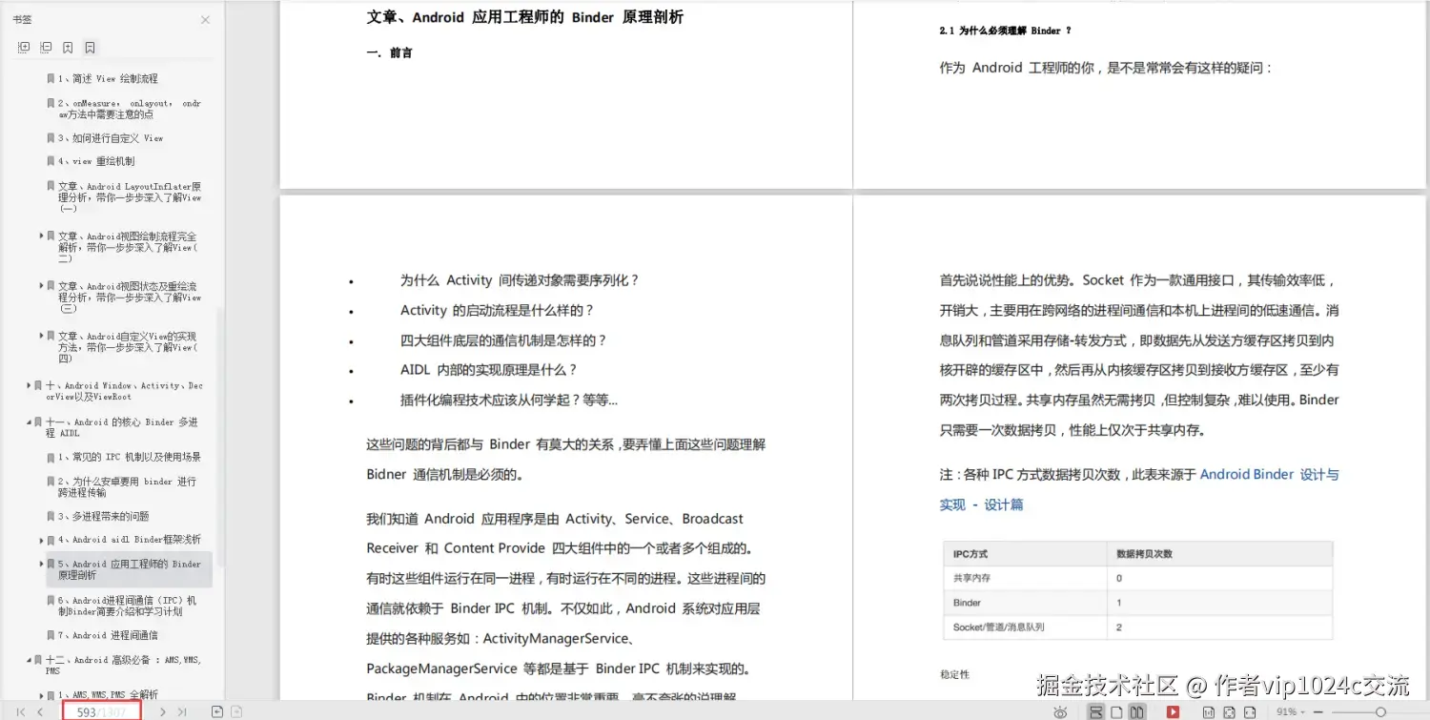Click the expand-all bookmarks icon
The image size is (1430, 720).
click(24, 47)
